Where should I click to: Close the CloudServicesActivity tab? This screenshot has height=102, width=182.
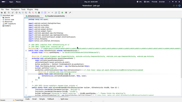click(x=66, y=16)
